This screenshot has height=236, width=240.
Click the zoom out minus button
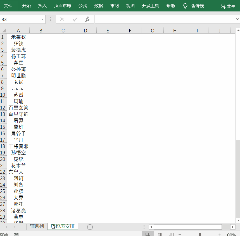pyautogui.click(x=180, y=235)
